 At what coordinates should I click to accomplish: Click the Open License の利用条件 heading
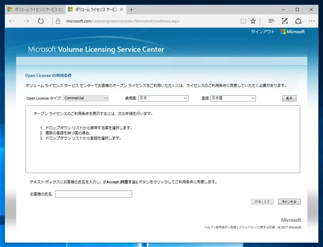click(48, 76)
